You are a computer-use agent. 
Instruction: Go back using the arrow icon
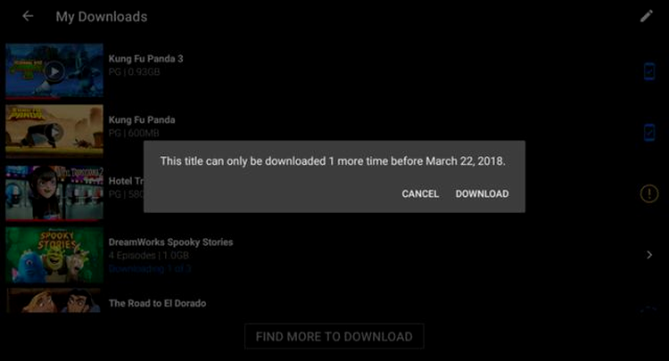click(28, 16)
